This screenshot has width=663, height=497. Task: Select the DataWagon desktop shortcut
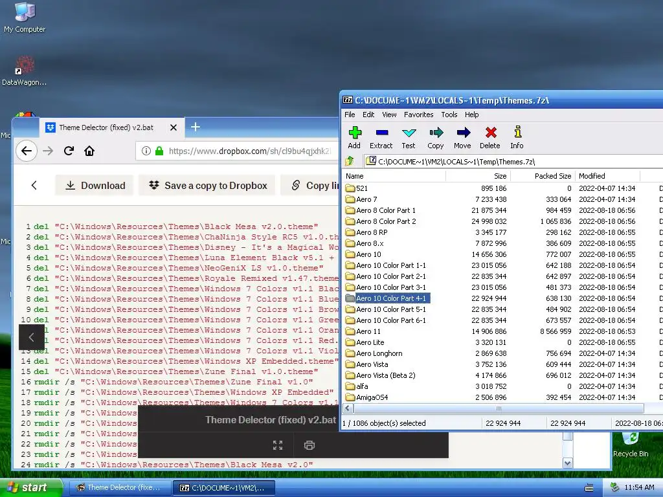pos(24,71)
